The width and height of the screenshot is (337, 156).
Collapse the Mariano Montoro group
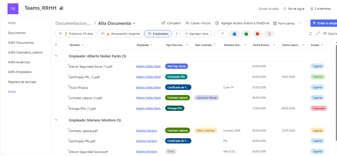click(56, 120)
